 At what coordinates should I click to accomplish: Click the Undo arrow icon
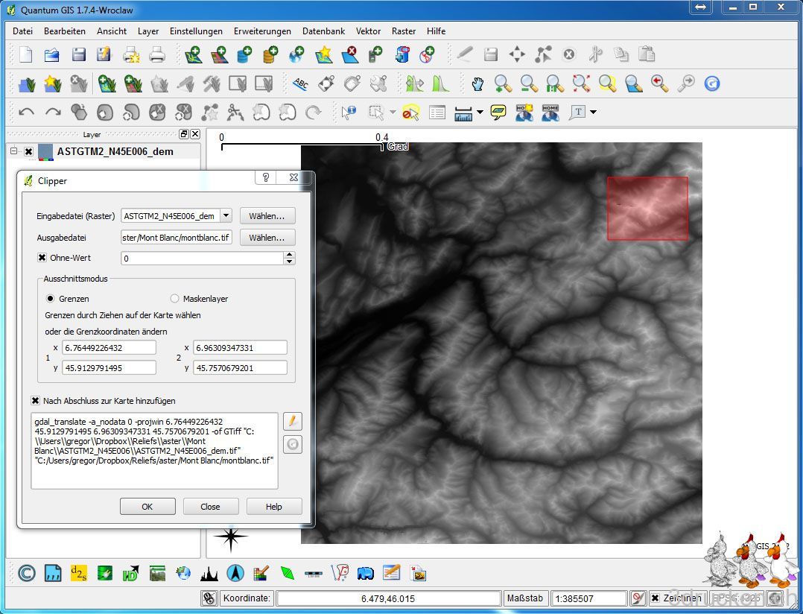click(27, 113)
